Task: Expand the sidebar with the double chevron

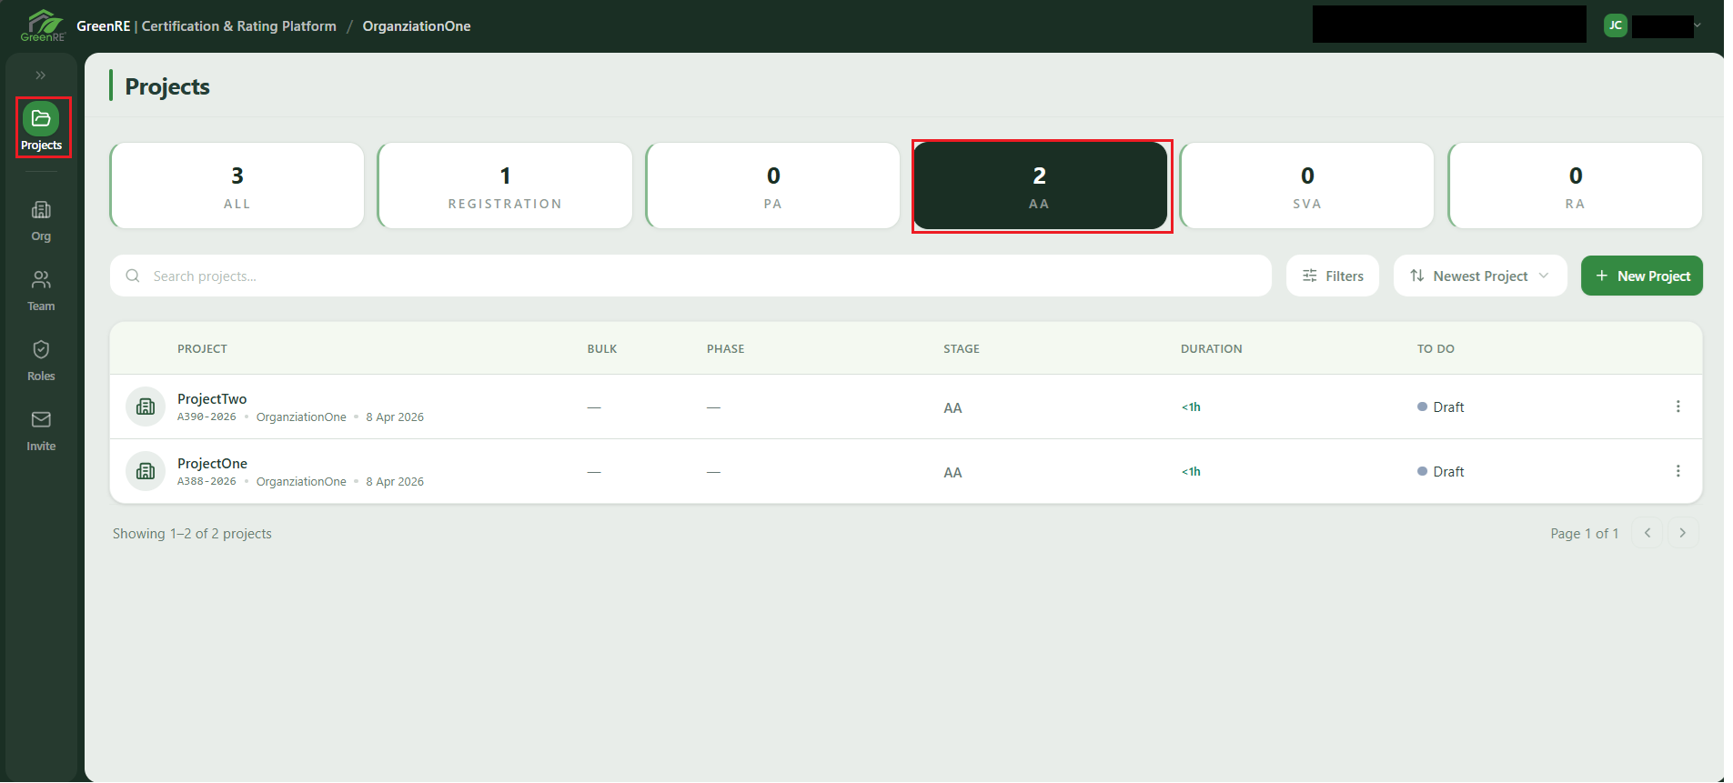Action: [41, 75]
